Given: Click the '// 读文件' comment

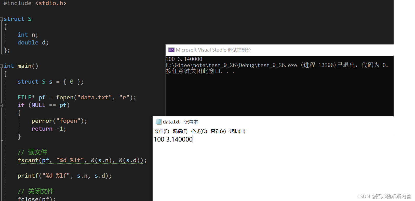Looking at the screenshot, I should tap(32, 152).
